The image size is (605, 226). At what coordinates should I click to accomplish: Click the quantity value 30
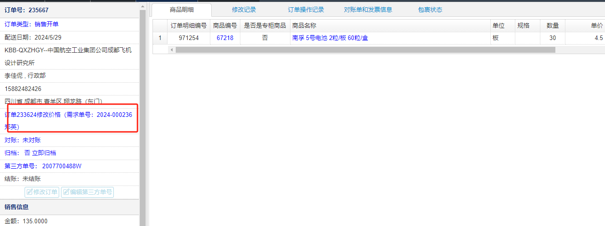552,38
